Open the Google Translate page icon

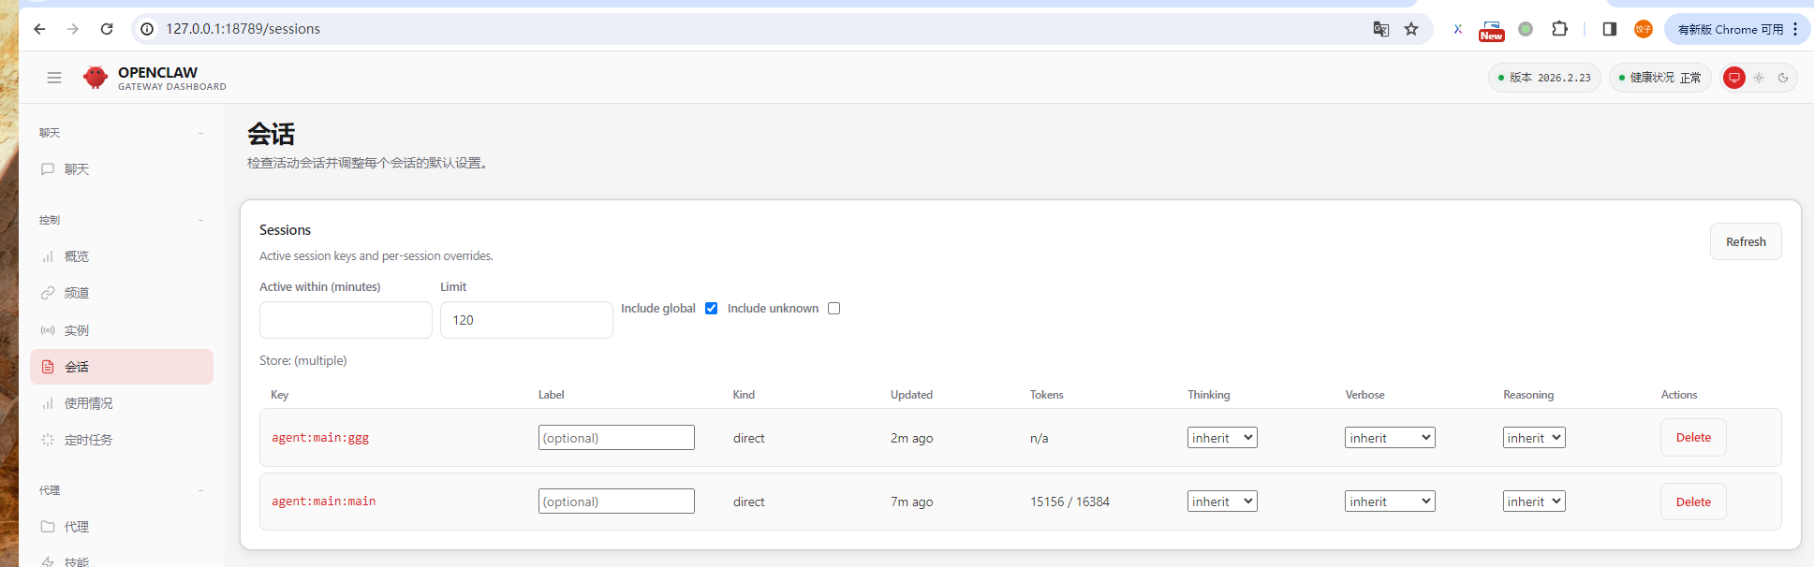1380,29
